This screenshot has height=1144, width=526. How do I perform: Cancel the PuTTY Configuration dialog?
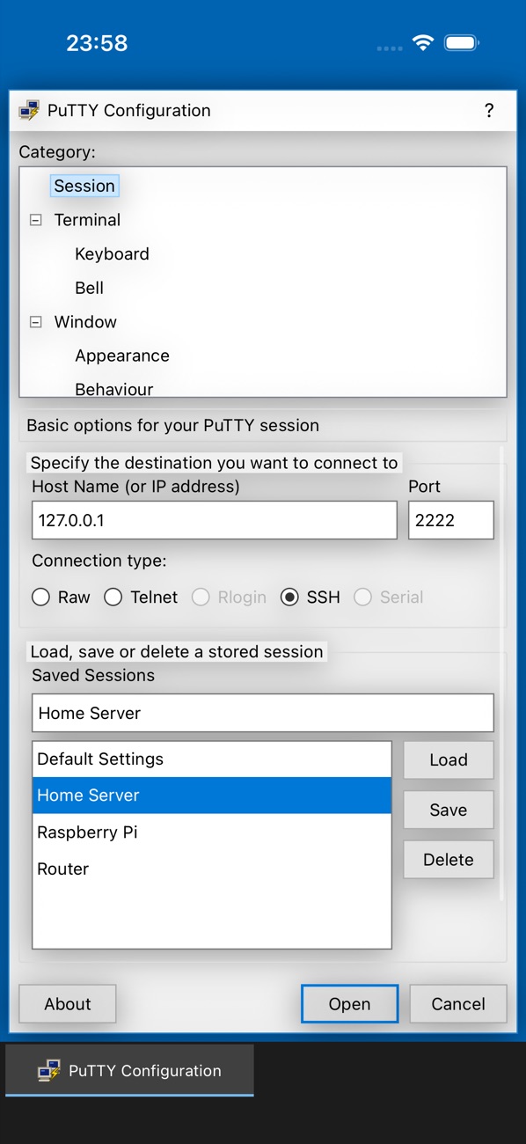point(458,1004)
